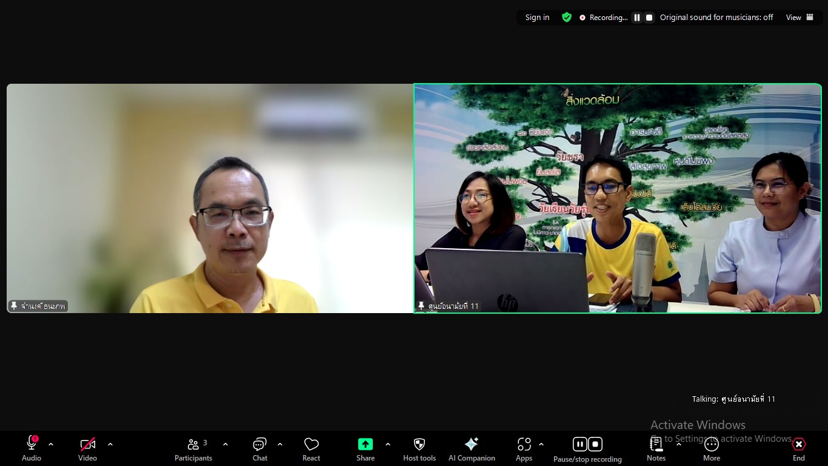Open Host tools shield menu
Screen dimensions: 828x466
(419, 449)
